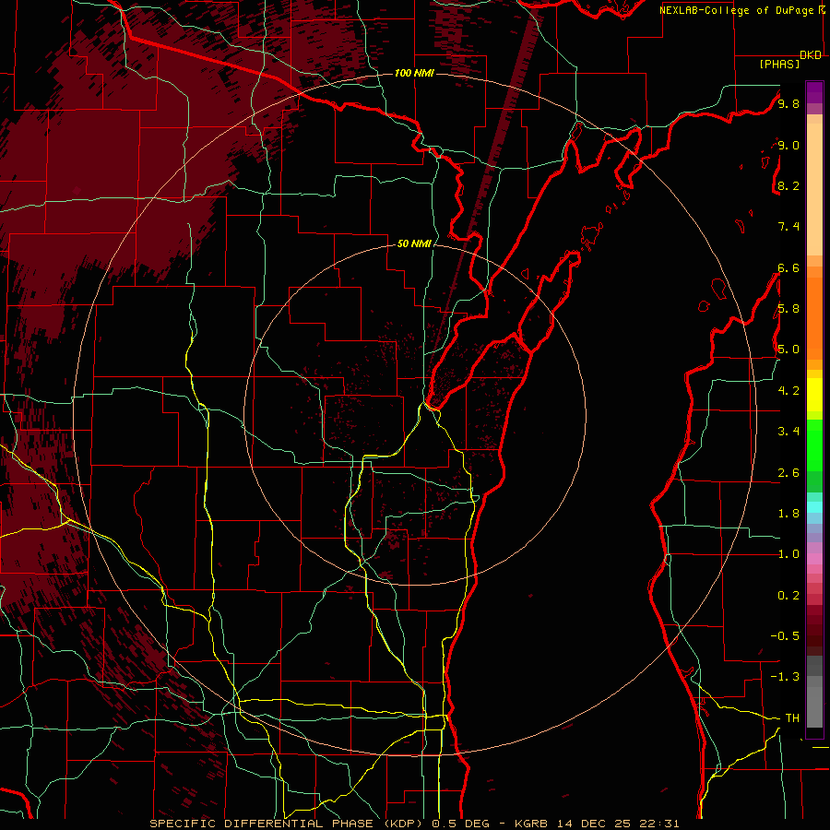Click the 22:31 time in the caption
This screenshot has width=830, height=830.
(x=660, y=824)
